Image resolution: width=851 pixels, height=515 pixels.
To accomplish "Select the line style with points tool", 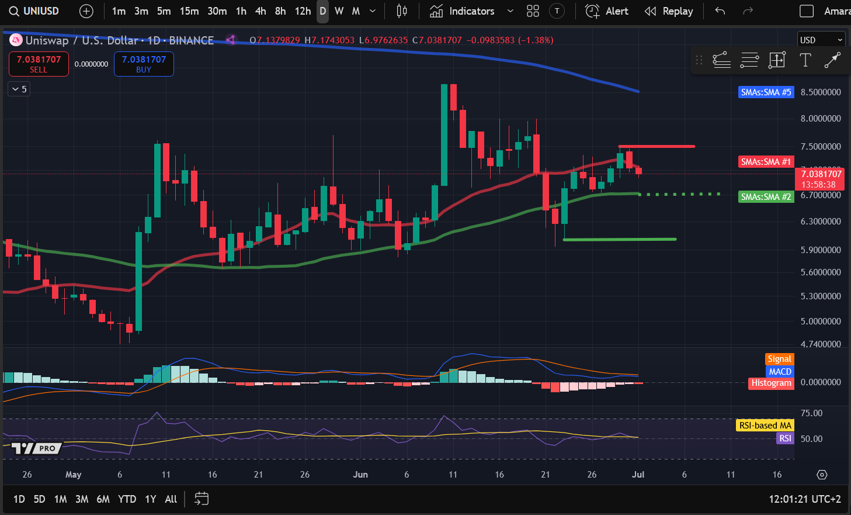I will point(722,60).
